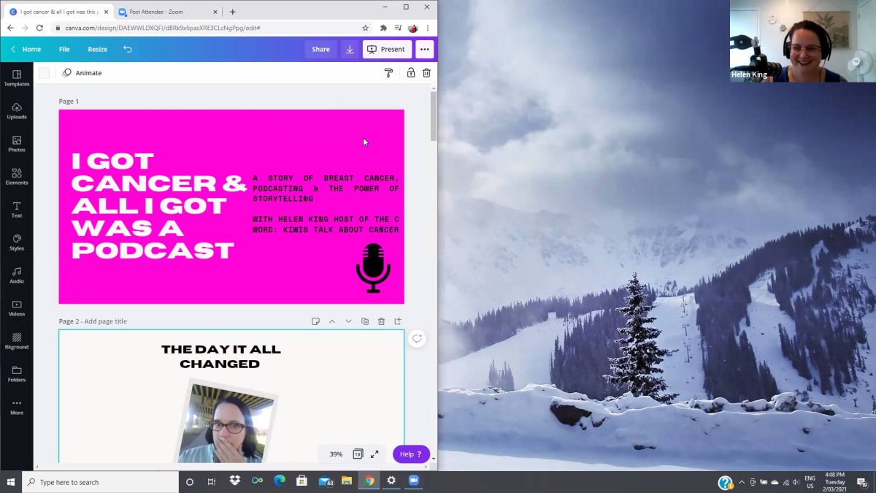Viewport: 876px width, 493px height.
Task: Move Page 2 down with the chevron
Action: tap(348, 321)
